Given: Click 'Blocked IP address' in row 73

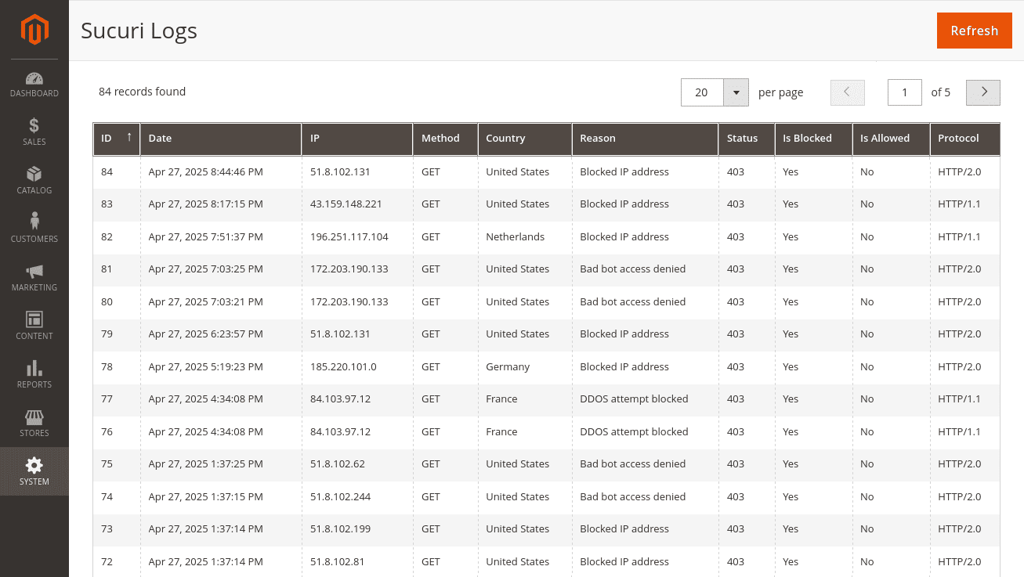Looking at the screenshot, I should point(624,528).
